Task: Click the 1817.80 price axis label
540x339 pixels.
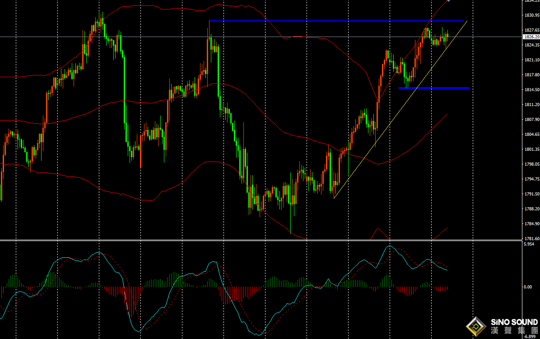Action: pyautogui.click(x=532, y=74)
